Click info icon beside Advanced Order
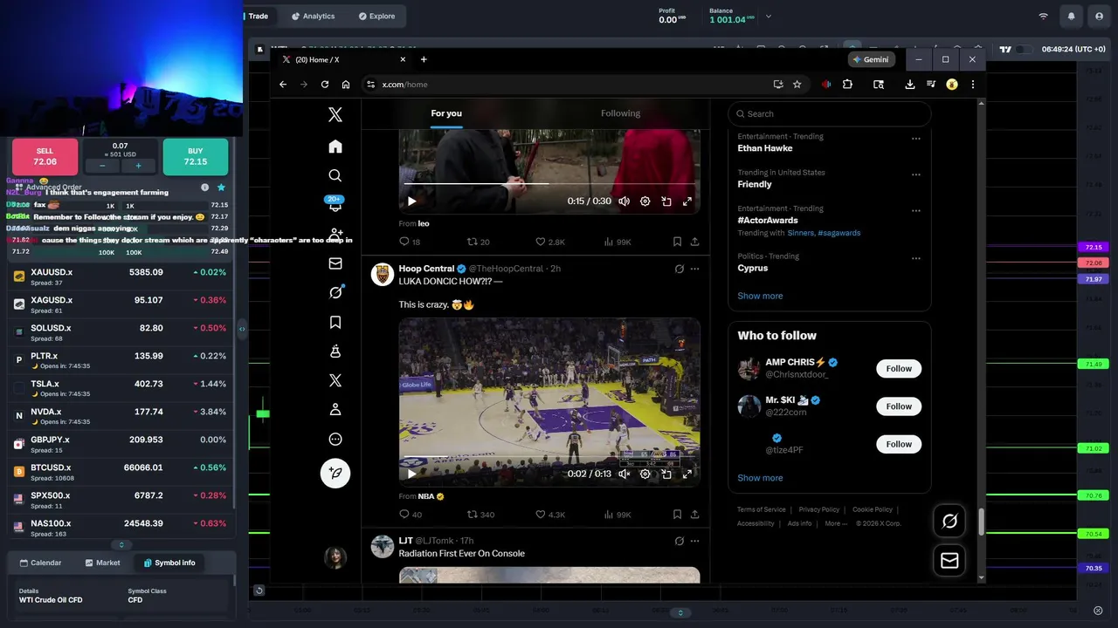This screenshot has width=1118, height=628. click(205, 187)
